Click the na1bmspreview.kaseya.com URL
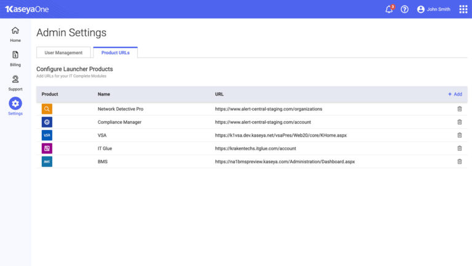 click(285, 162)
